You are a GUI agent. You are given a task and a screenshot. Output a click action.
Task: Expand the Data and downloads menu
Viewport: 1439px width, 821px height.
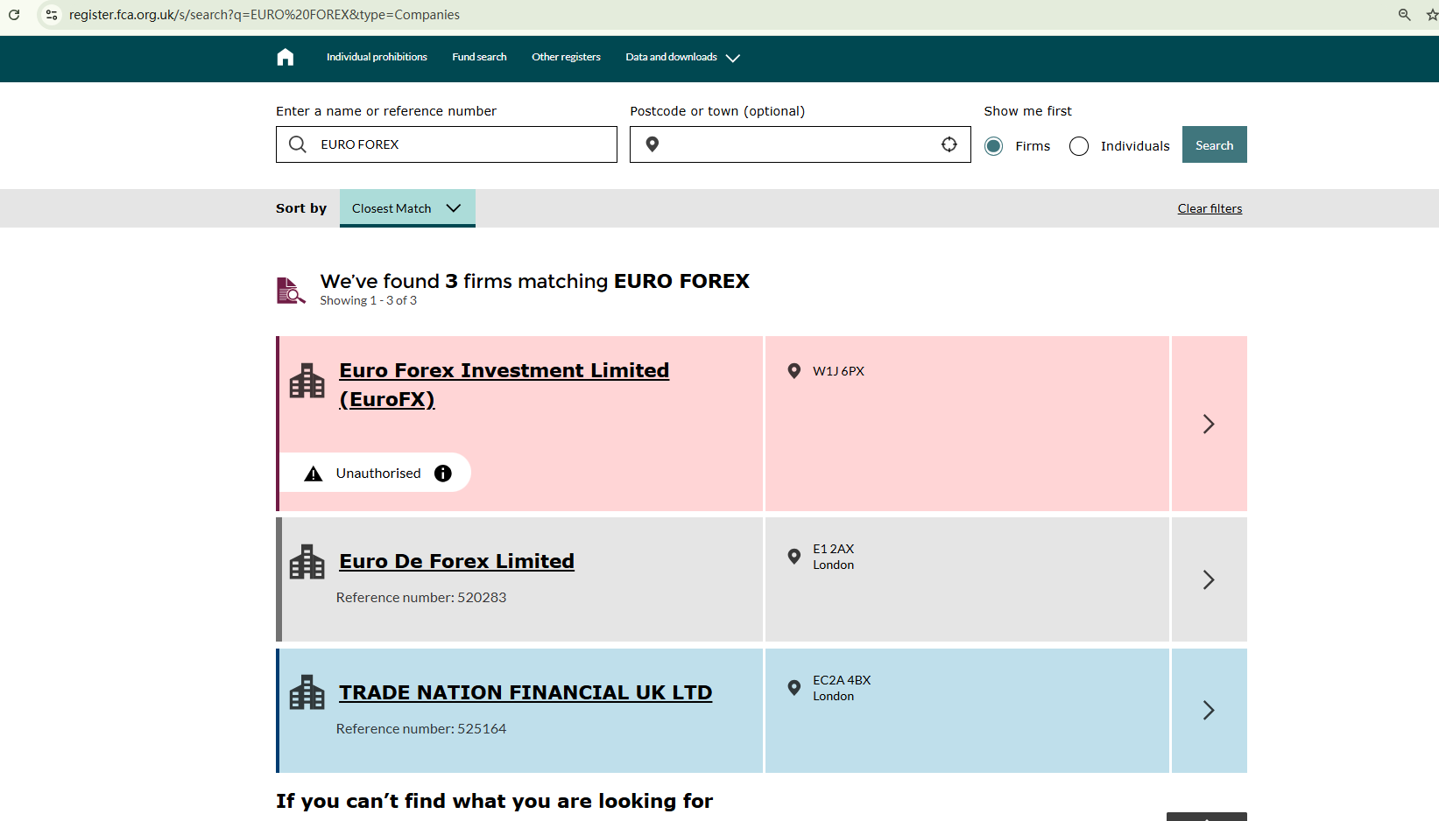coord(682,58)
